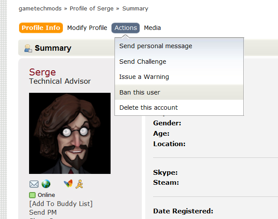Click the MSN butterfly icon

[x=68, y=183]
